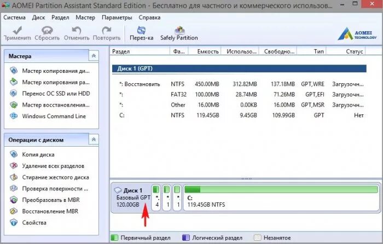This screenshot has height=244, width=383.
Task: Click C: 119.45GB NTFS partition bar
Action: point(281,197)
